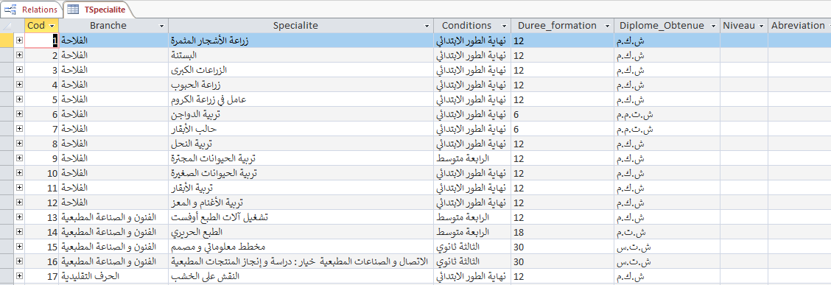
Task: Expand the subdatasheet of record 6
Action: coord(20,114)
